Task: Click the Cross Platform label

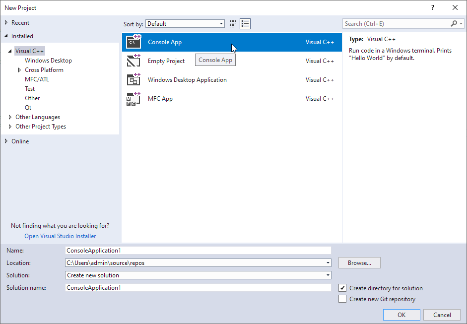Action: click(44, 70)
